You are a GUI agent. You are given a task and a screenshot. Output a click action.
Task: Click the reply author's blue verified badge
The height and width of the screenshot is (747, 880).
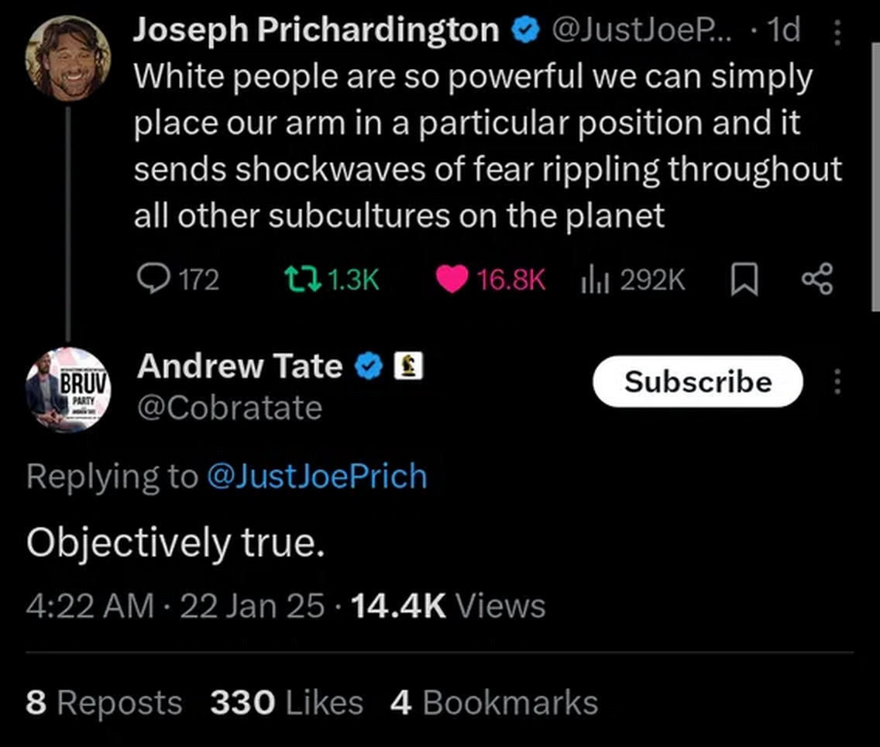point(369,366)
